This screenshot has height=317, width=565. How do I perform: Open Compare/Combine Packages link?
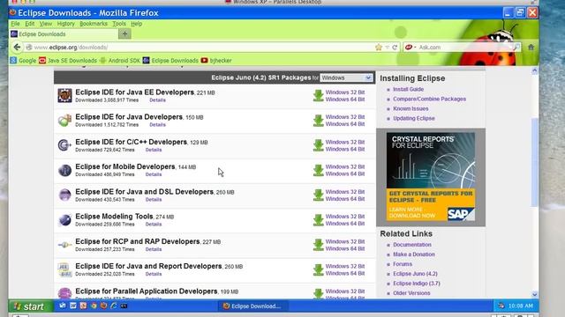430,99
